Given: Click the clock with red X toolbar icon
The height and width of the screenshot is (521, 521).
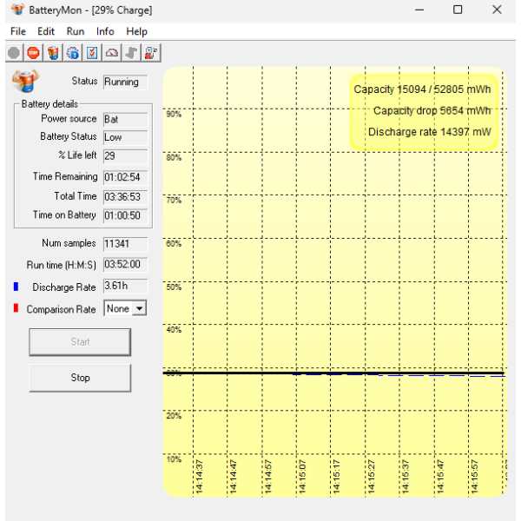Looking at the screenshot, I should (151, 53).
